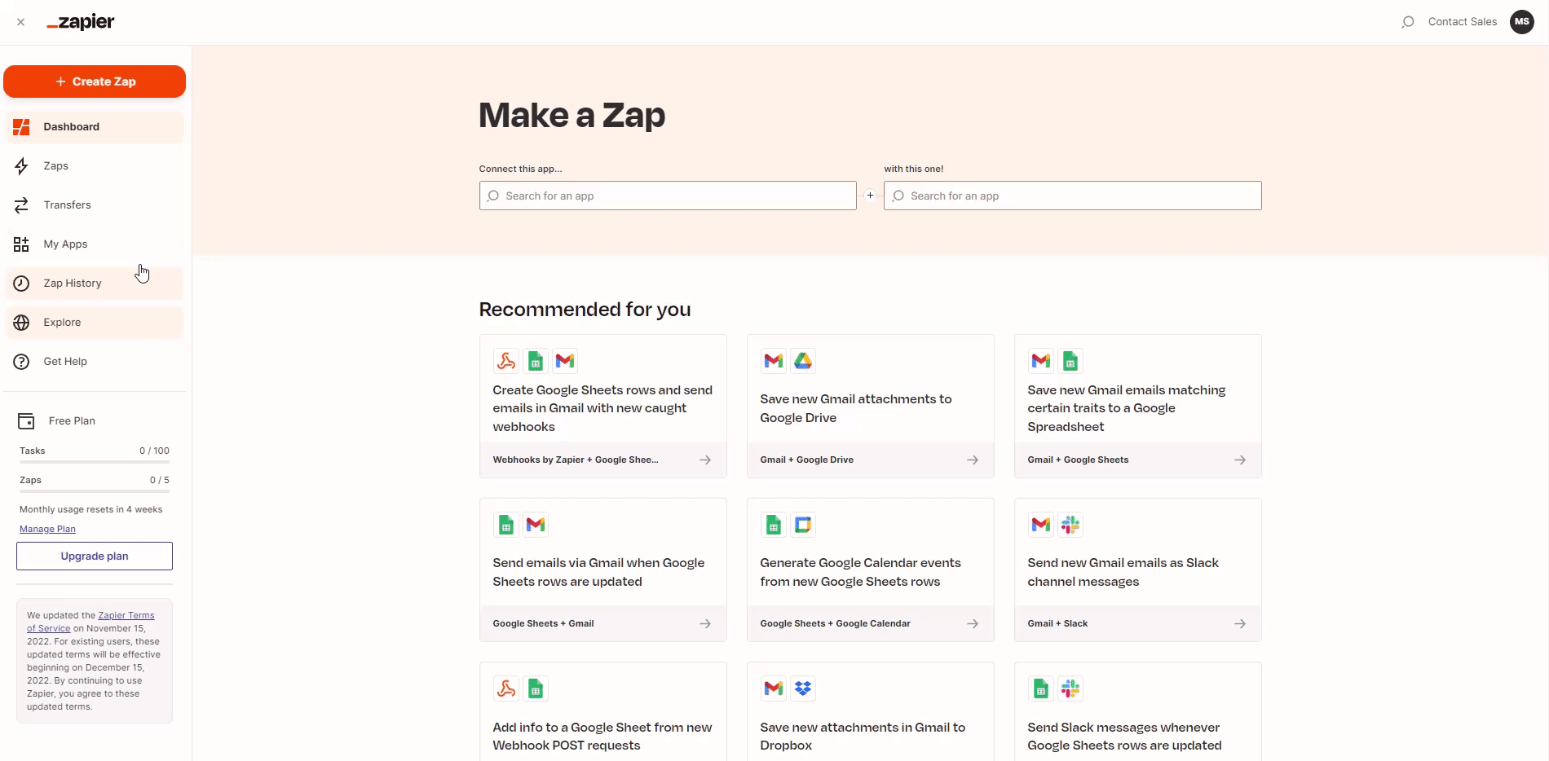The height and width of the screenshot is (761, 1549).
Task: Select Dashboard in the sidebar
Action: pyautogui.click(x=72, y=127)
